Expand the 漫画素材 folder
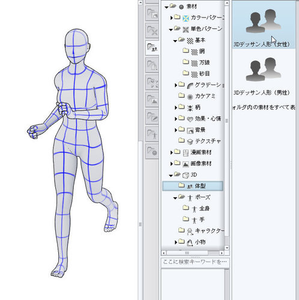Screen dimensions: 299x300 tap(171, 152)
